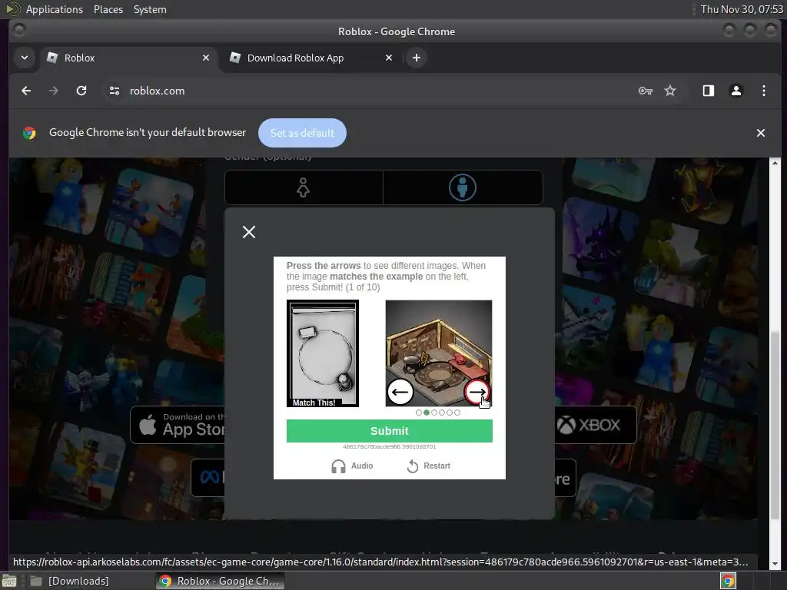This screenshot has height=590, width=787.
Task: Click the forward navigation arrow
Action: point(54,91)
